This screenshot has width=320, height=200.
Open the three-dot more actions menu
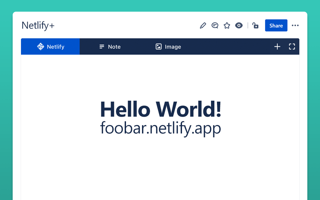pos(295,26)
